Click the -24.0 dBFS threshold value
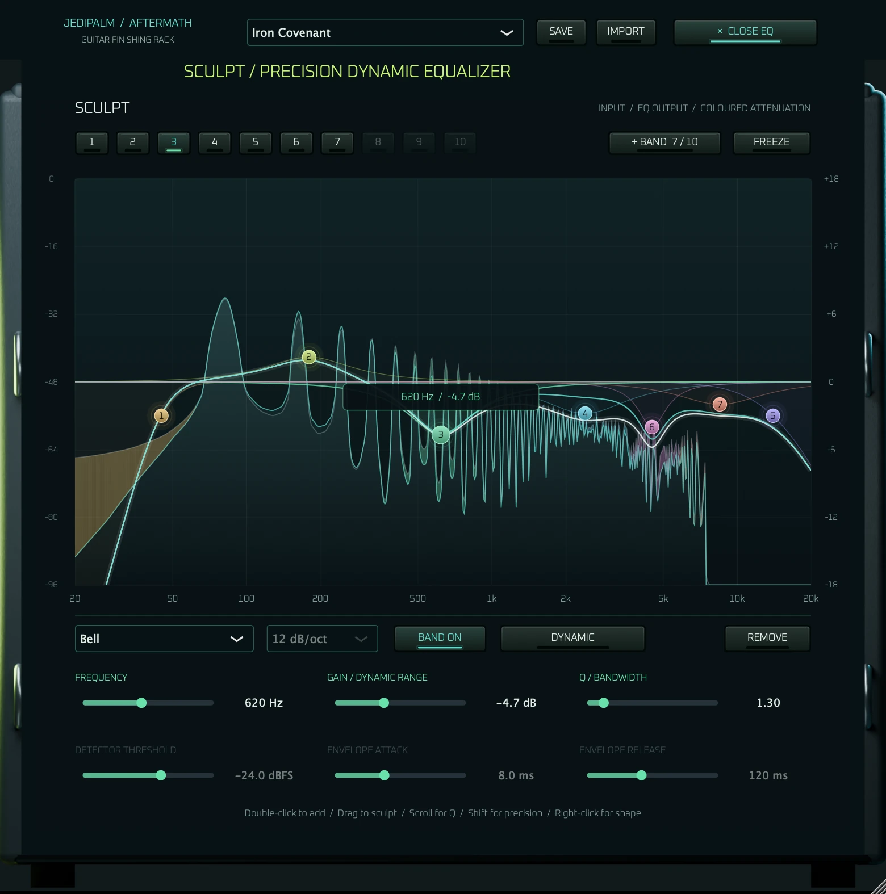This screenshot has width=886, height=894. [x=264, y=775]
